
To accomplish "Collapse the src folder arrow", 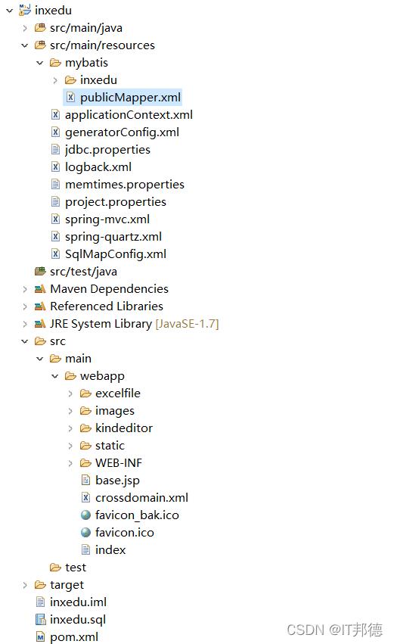I will coord(25,341).
